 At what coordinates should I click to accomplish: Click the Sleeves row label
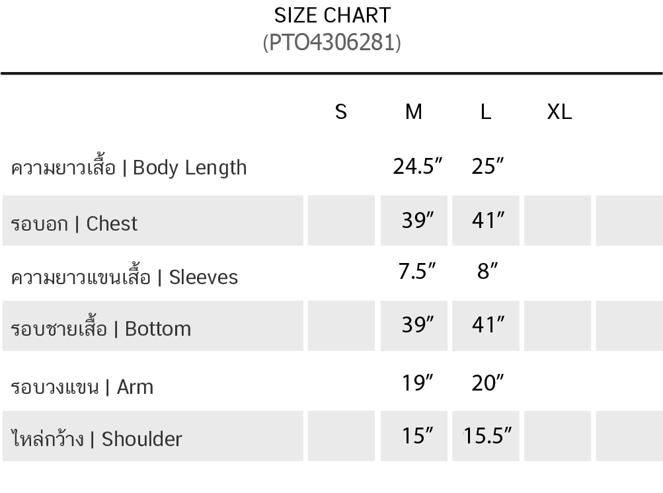tap(124, 277)
